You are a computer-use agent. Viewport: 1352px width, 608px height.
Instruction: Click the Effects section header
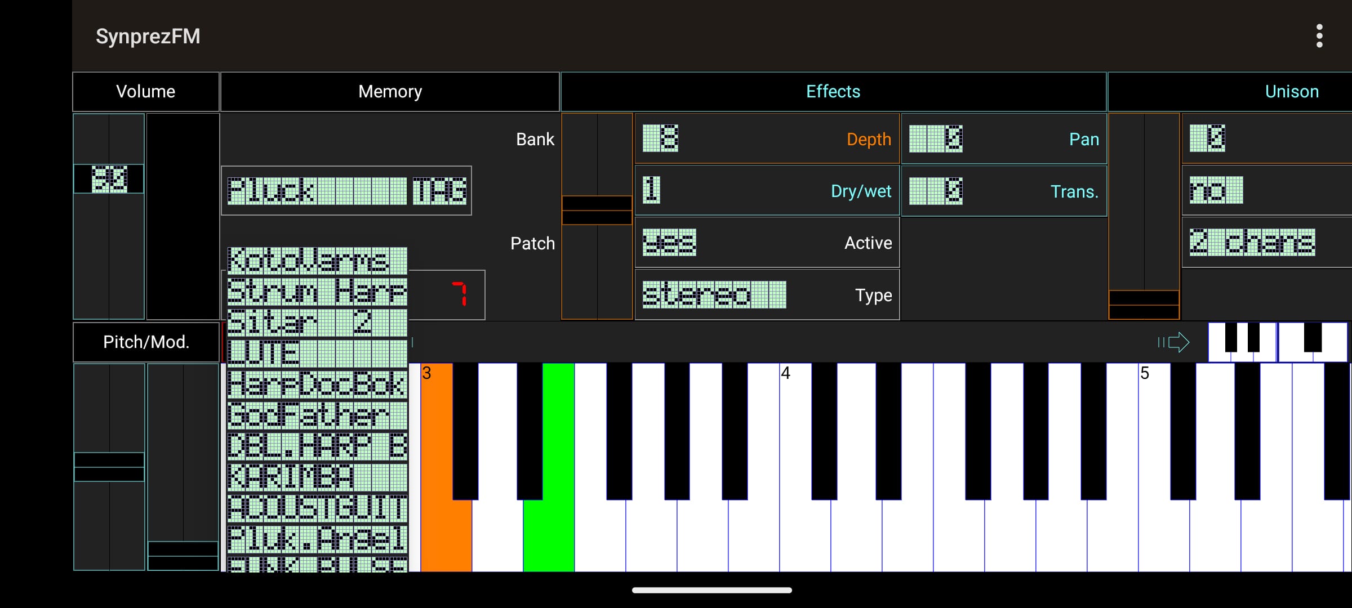click(833, 91)
